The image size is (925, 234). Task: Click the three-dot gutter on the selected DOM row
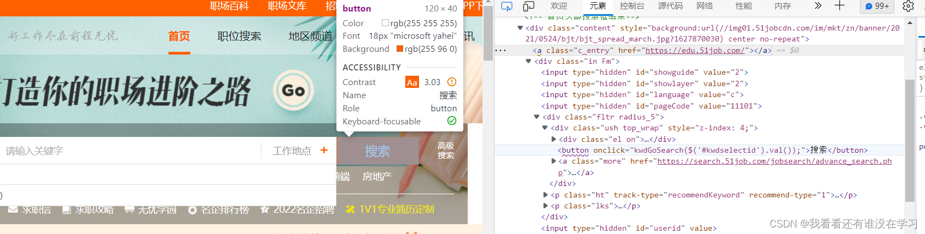[x=501, y=50]
